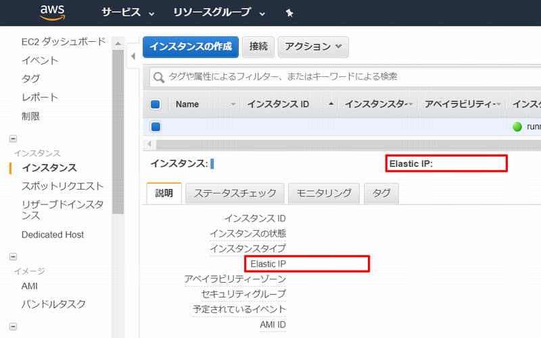Collapse the イメージ sidebar section
Image resolution: width=541 pixels, height=338 pixels.
pos(13,257)
